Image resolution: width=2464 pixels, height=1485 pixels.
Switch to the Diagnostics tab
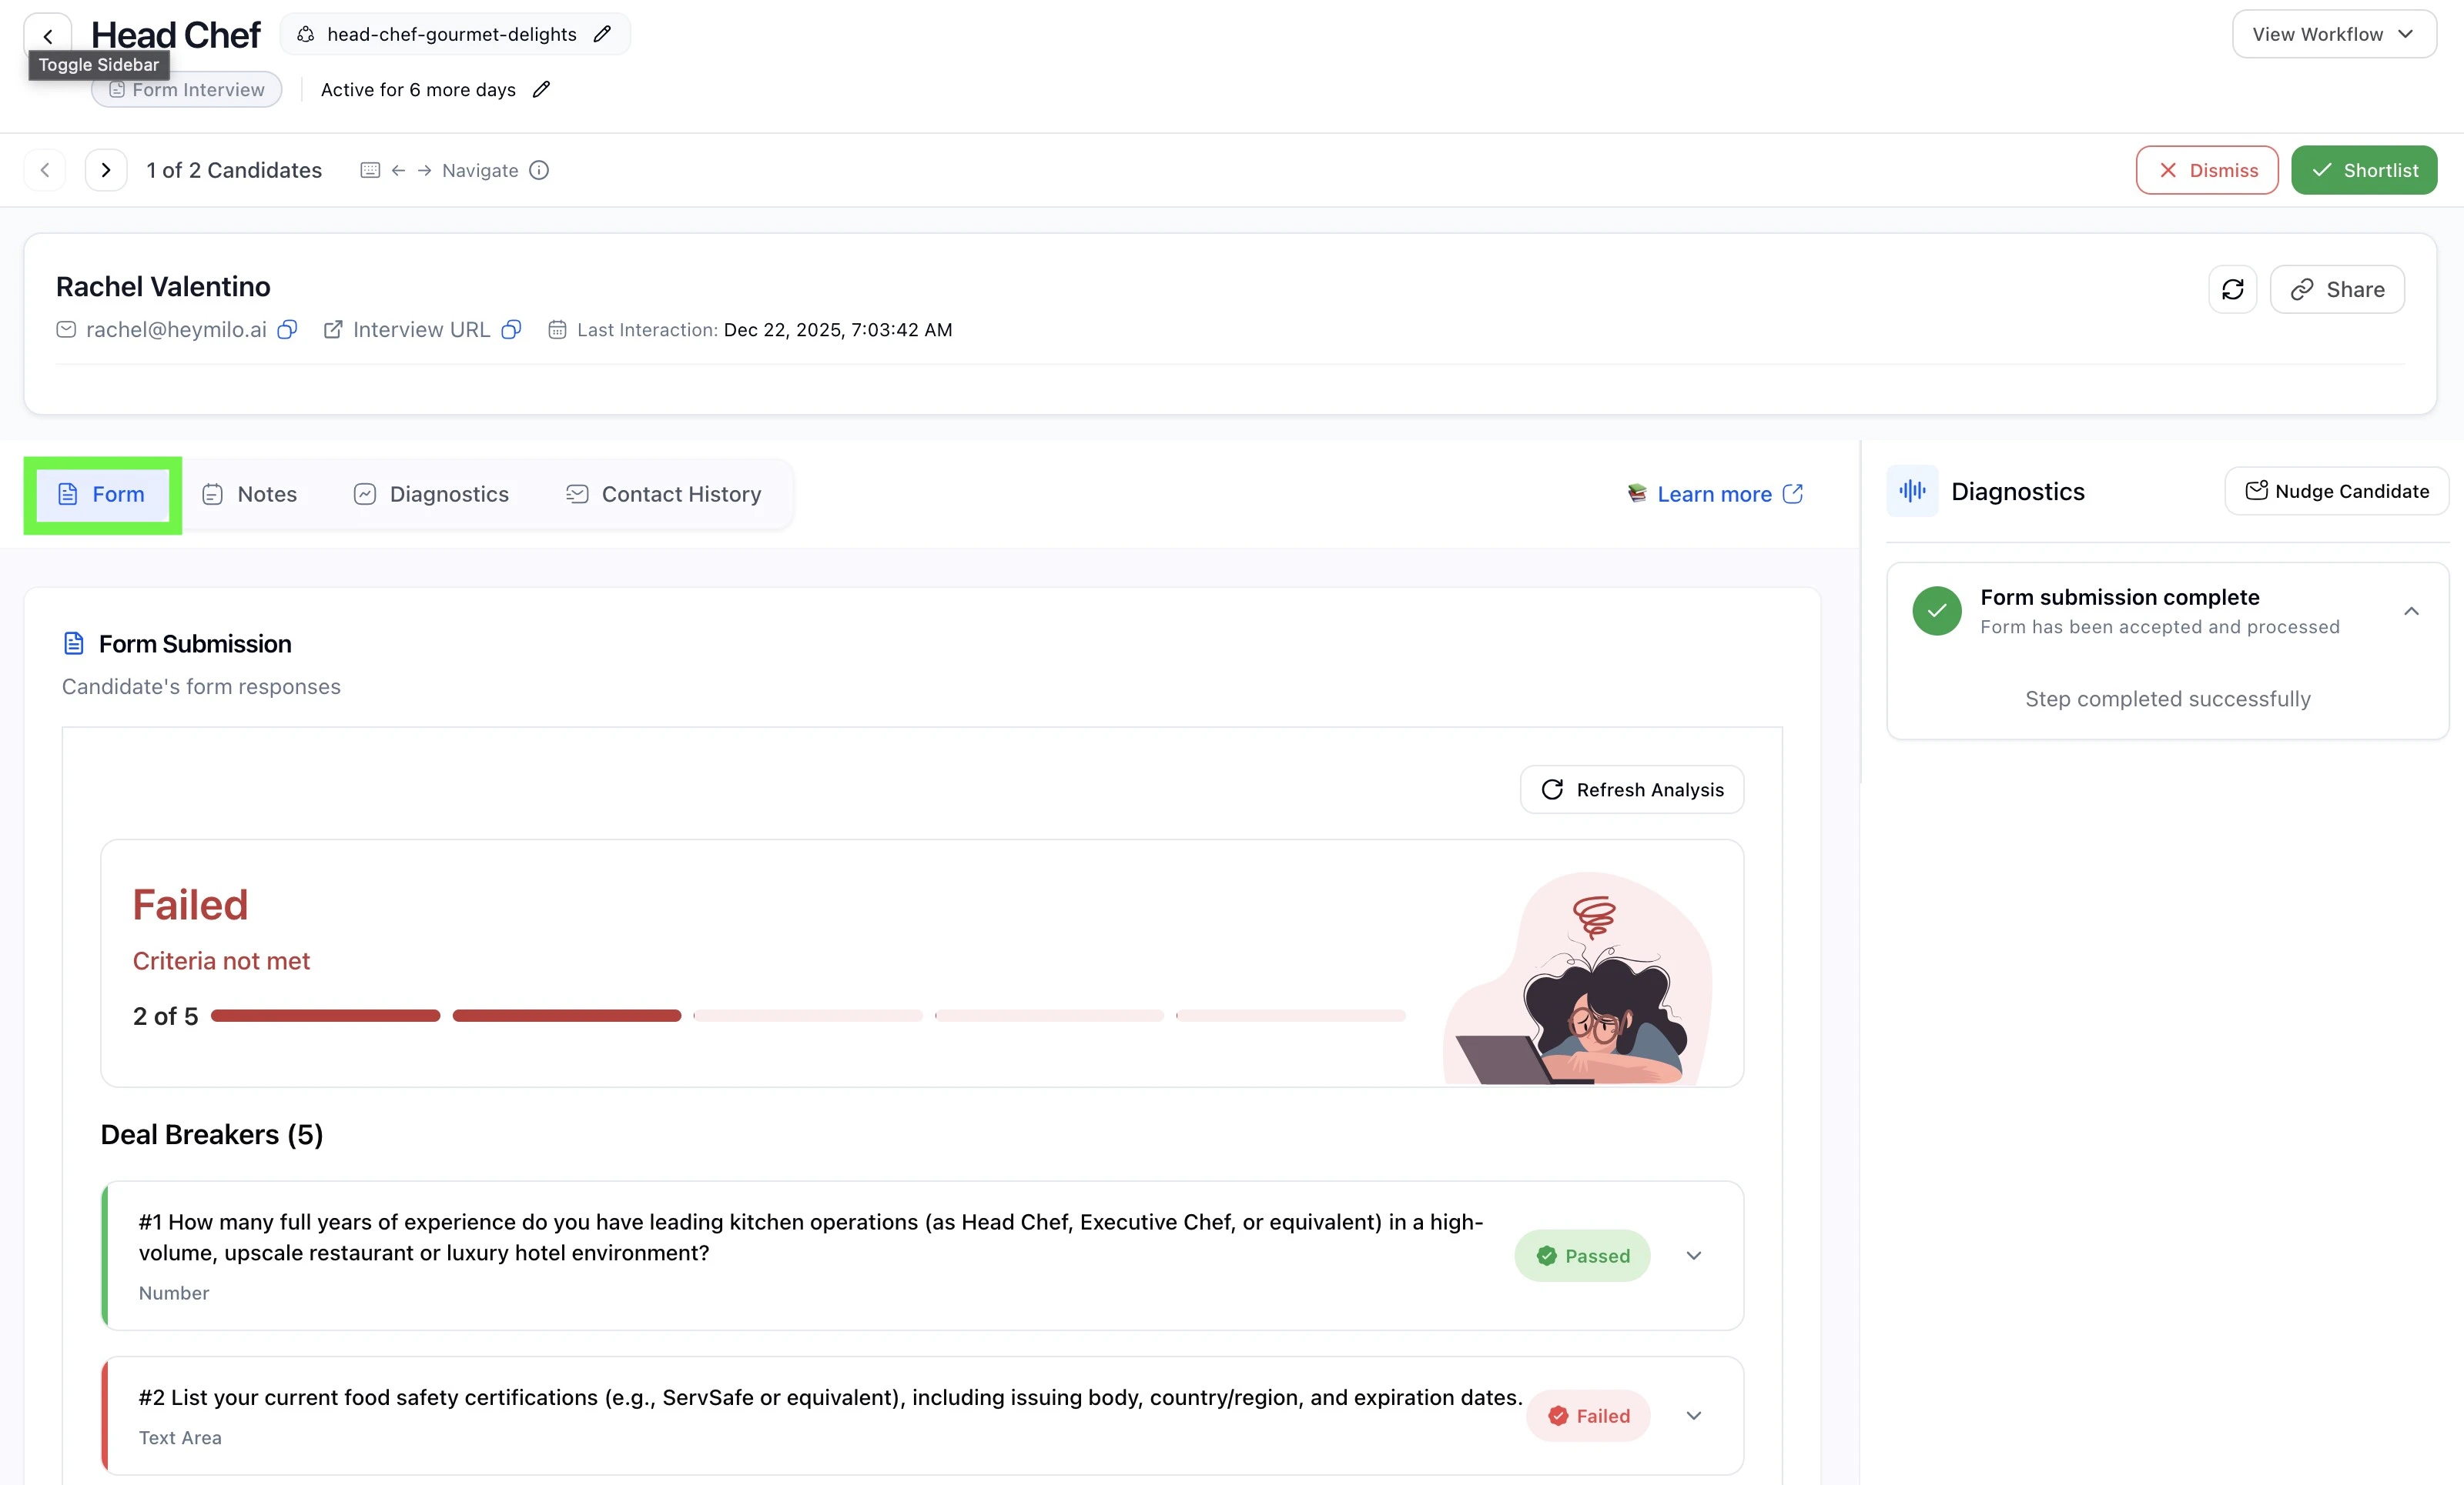[x=431, y=495]
